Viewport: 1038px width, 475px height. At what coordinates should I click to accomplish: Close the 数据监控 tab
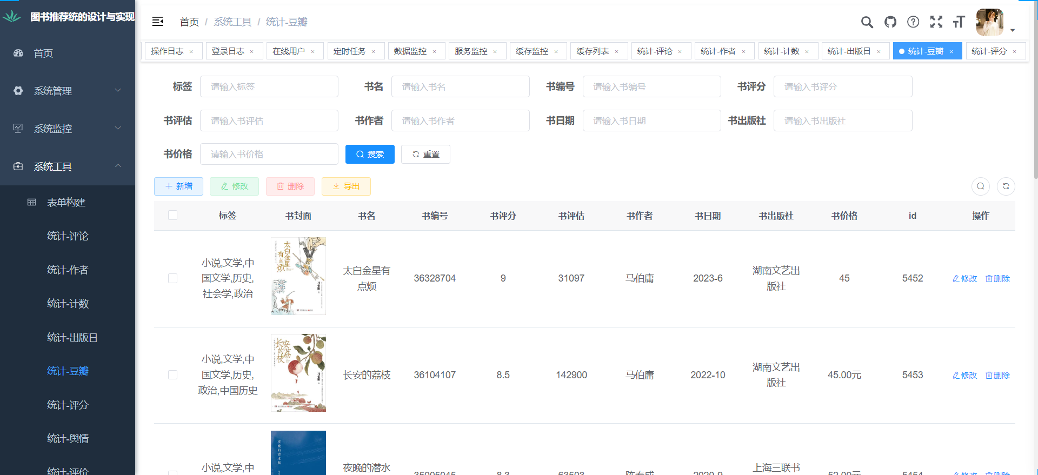(x=435, y=52)
